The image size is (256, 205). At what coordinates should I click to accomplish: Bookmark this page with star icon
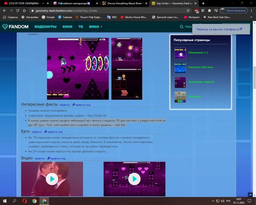[188, 11]
